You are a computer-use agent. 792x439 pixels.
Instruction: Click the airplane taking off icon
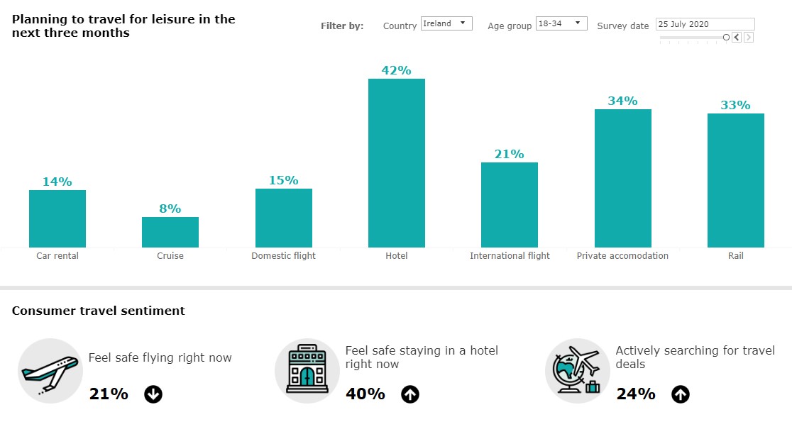(50, 371)
